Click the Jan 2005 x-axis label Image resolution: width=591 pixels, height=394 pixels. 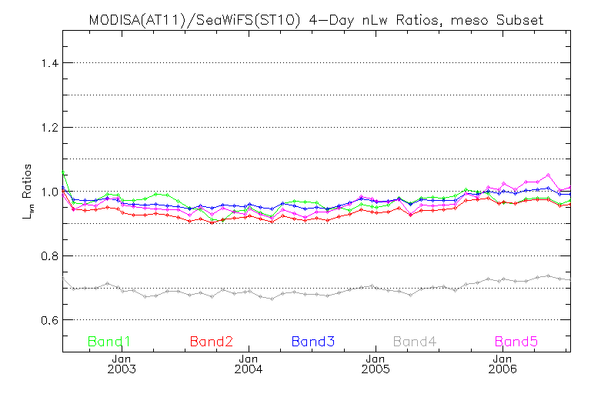click(376, 364)
